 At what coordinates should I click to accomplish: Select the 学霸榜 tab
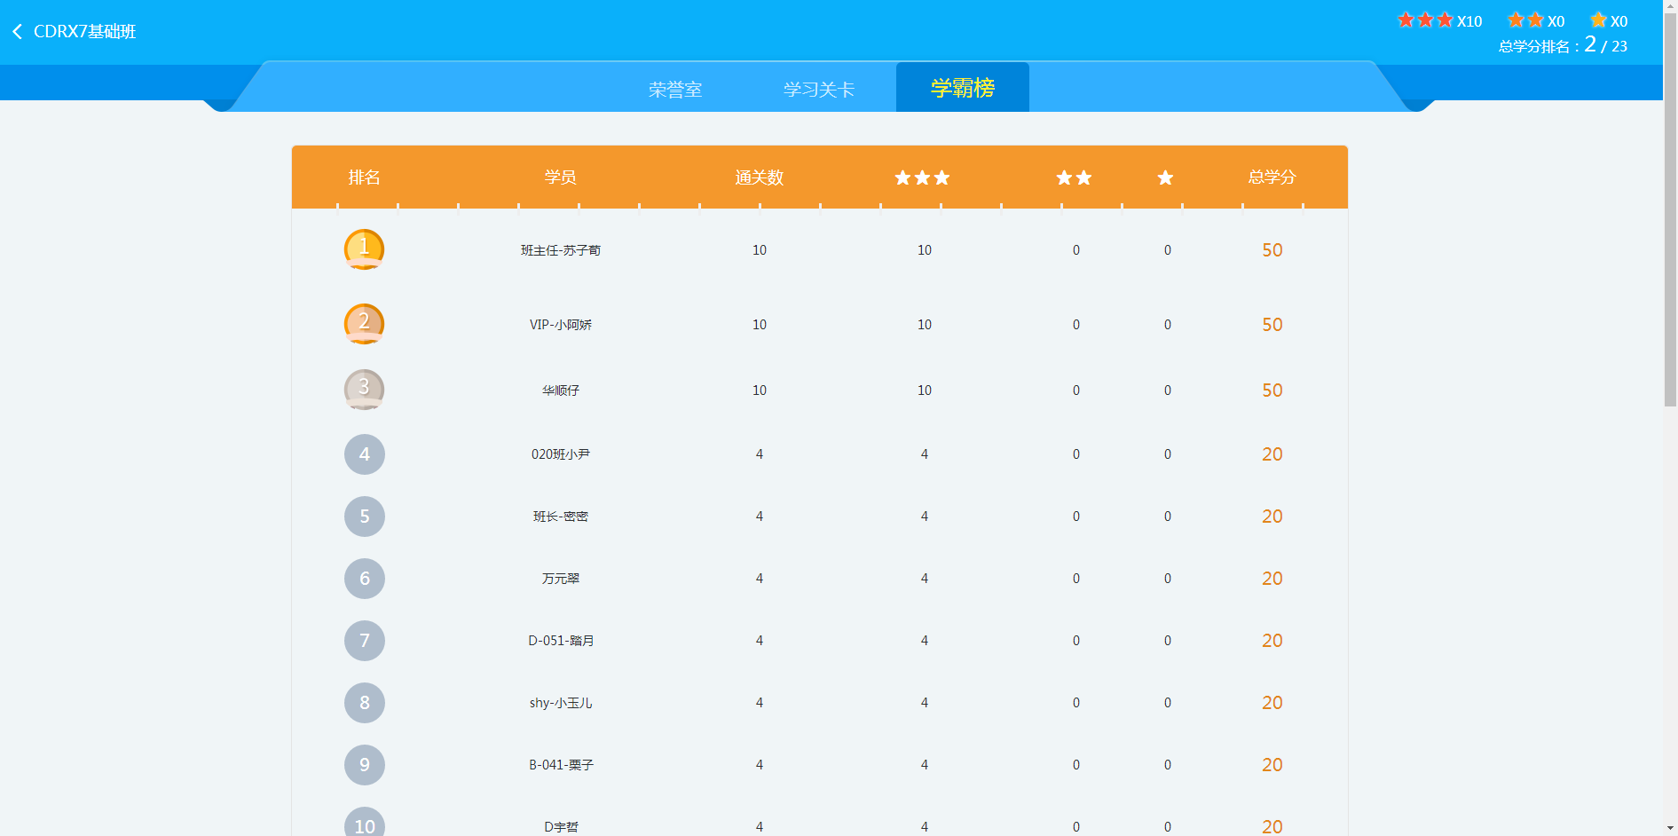click(962, 88)
